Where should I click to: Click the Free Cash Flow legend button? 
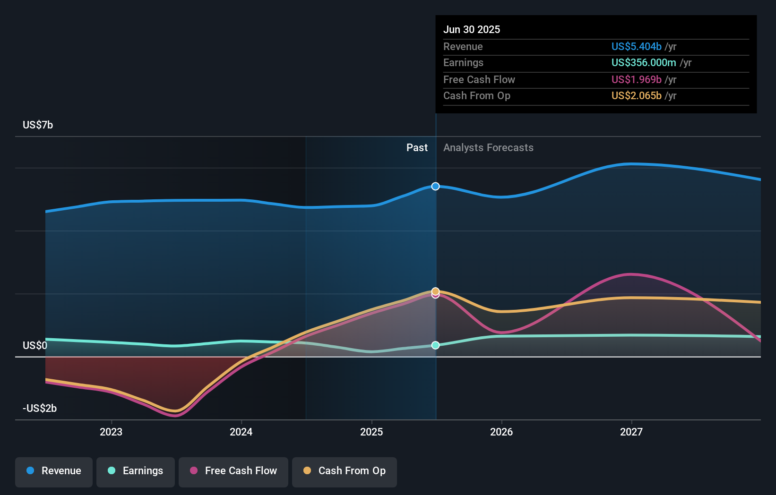[x=233, y=472]
